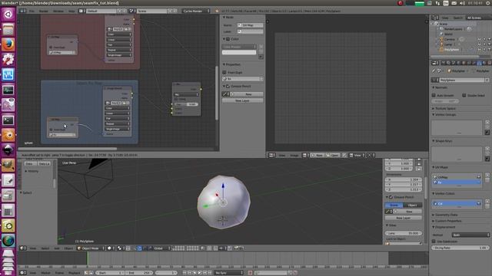Open the terminal from the Ubuntu launcher
Image resolution: width=492 pixels, height=276 pixels.
point(8,120)
